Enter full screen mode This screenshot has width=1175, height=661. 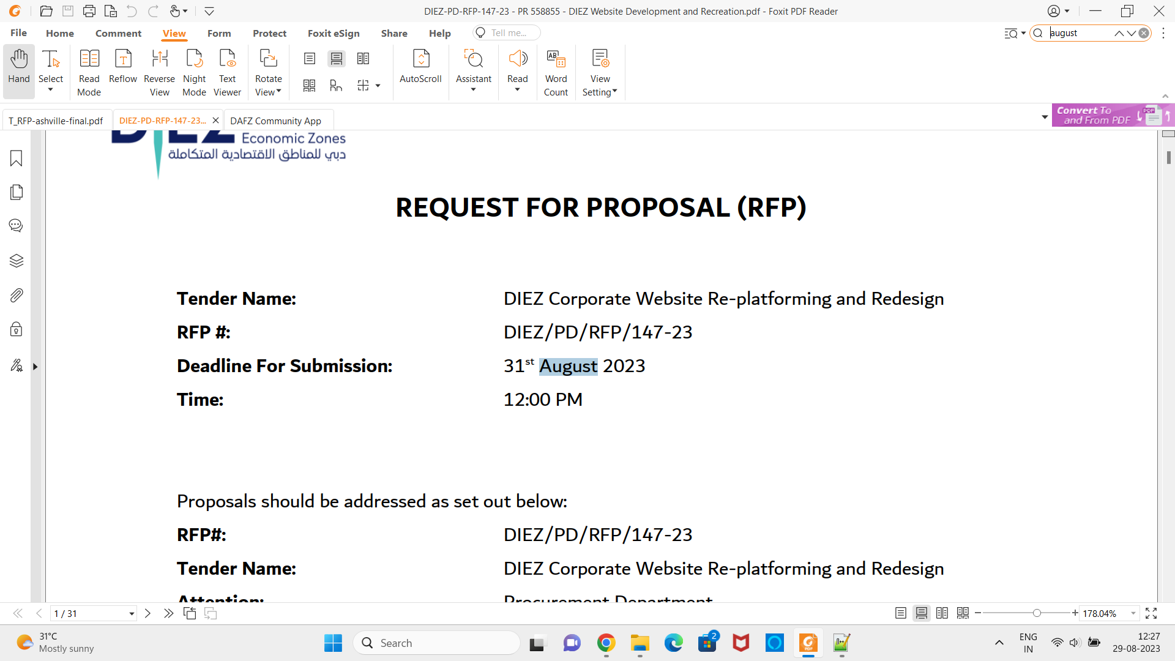(x=1151, y=613)
